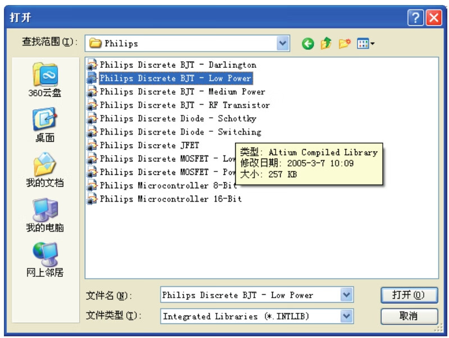Select Philips Discrete BJT - Medium Power
Screen dimensions: 449x338
pyautogui.click(x=182, y=92)
